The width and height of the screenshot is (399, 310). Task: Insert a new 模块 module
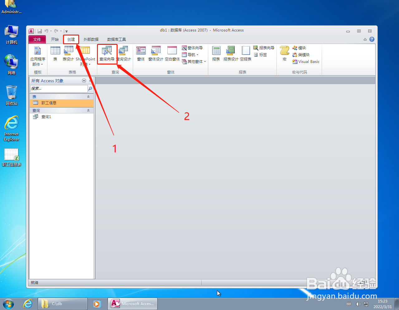point(299,48)
